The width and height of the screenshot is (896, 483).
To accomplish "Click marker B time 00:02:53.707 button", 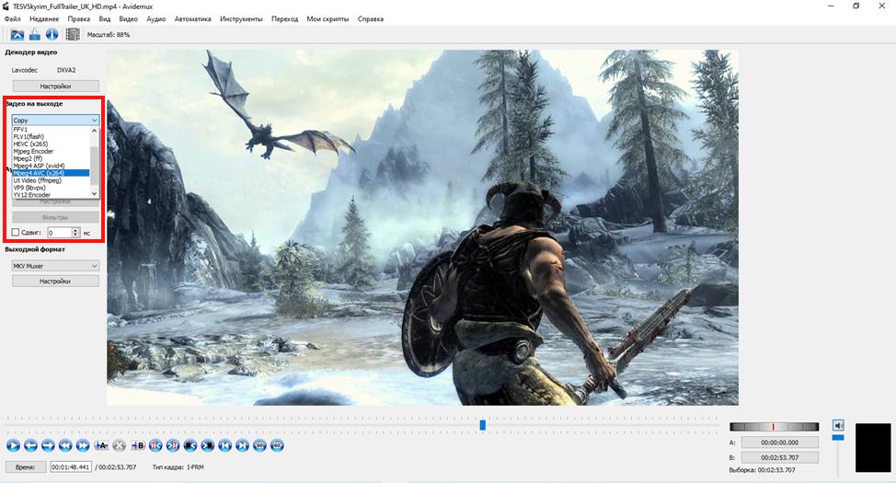I will [x=780, y=458].
